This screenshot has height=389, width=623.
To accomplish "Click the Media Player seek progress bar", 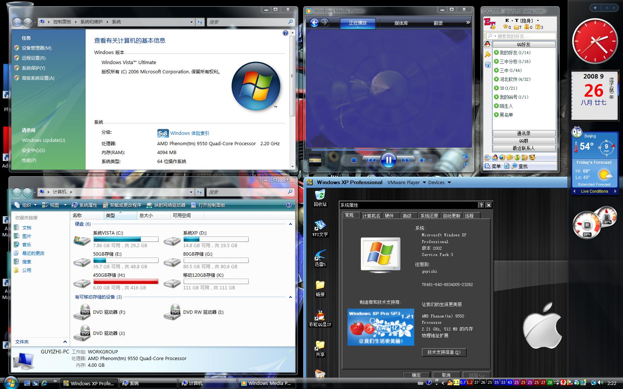I will [x=388, y=150].
